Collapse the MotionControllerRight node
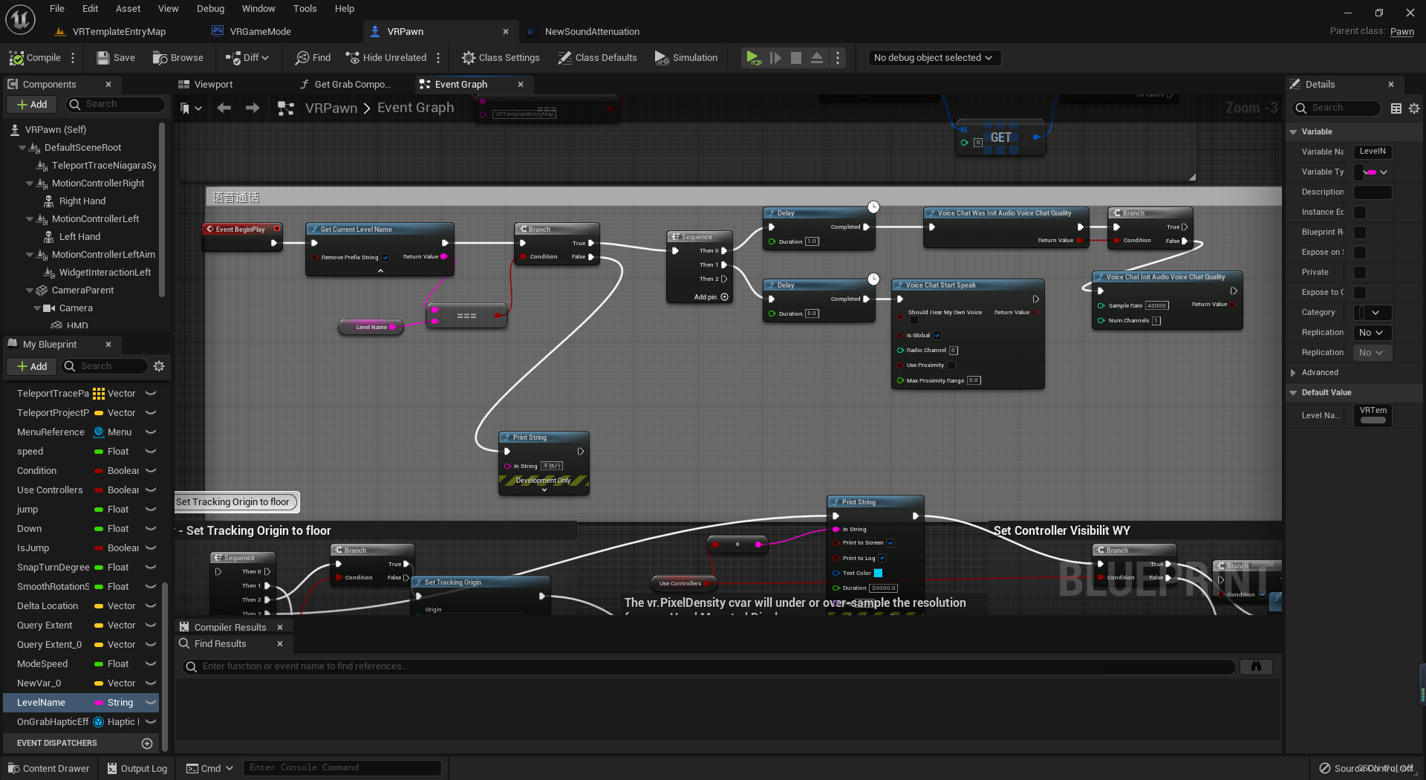The image size is (1426, 780). pyautogui.click(x=30, y=183)
